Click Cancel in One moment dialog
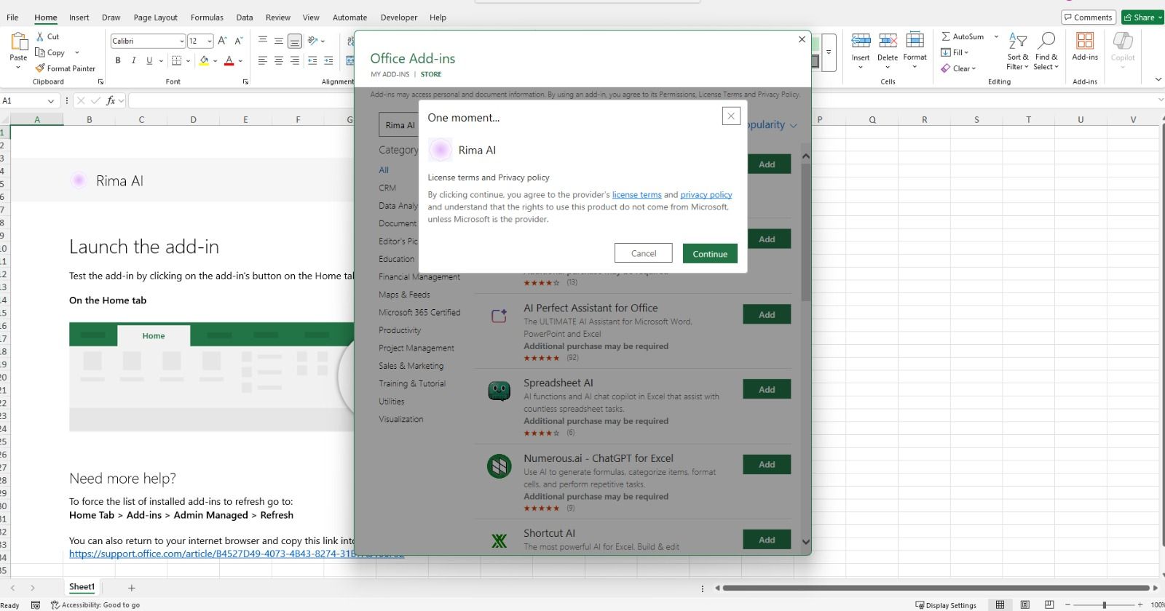Screen dimensions: 1165x611 644,253
